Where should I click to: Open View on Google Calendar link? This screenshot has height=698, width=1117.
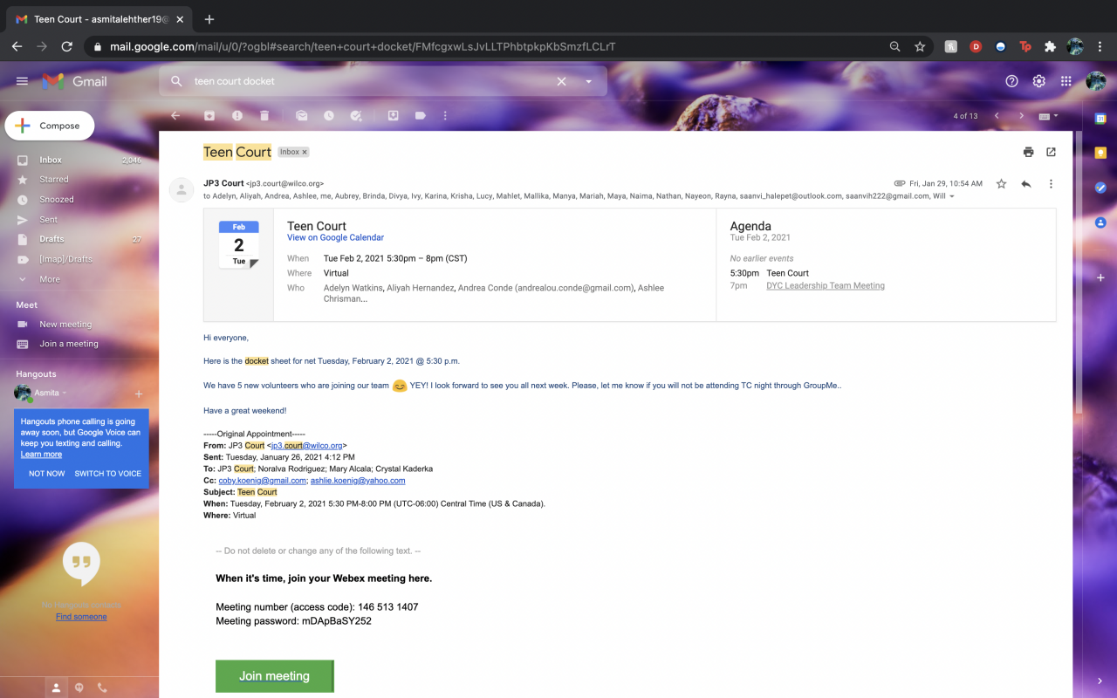point(335,237)
